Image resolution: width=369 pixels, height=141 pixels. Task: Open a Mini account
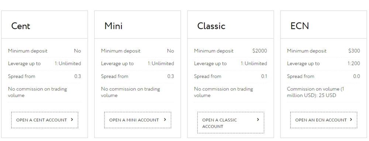[138, 120]
